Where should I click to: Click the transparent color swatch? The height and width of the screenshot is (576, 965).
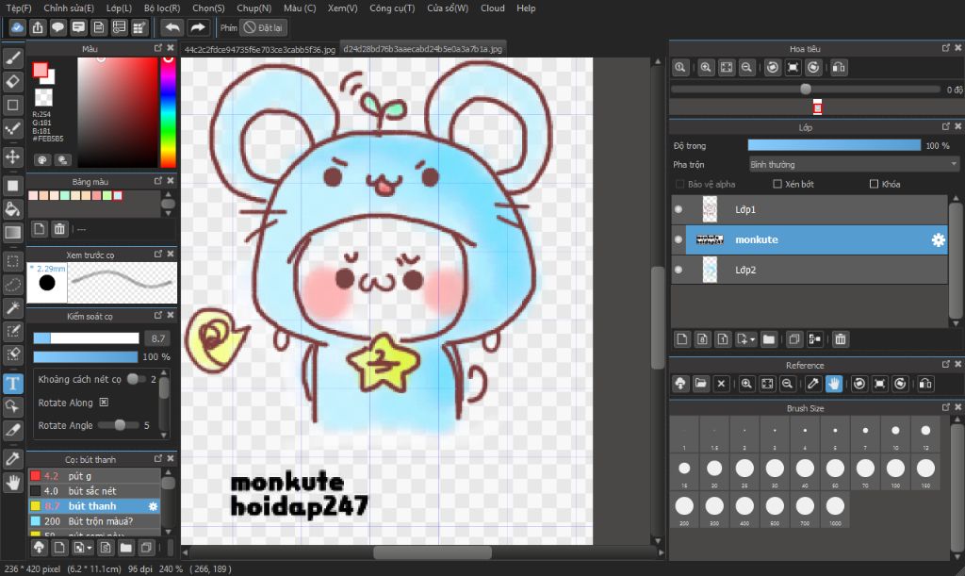43,97
